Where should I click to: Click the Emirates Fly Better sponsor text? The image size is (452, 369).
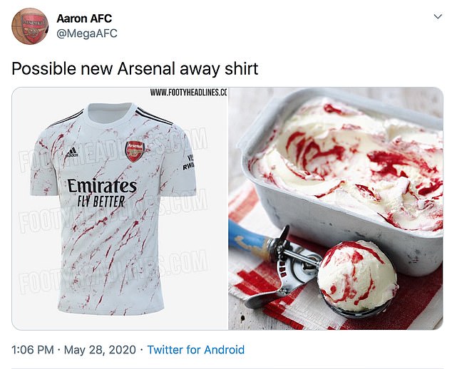(102, 193)
